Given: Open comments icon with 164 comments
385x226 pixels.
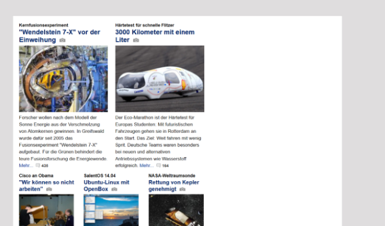Looking at the screenshot, I should 159,165.
